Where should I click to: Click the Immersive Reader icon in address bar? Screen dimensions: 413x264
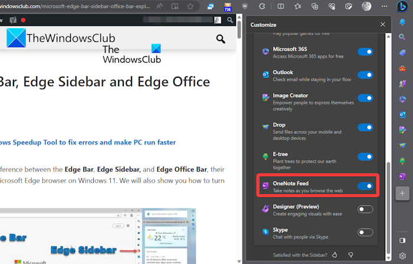(175, 6)
